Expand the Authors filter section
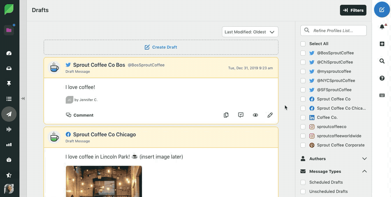The width and height of the screenshot is (391, 197). 334,159
